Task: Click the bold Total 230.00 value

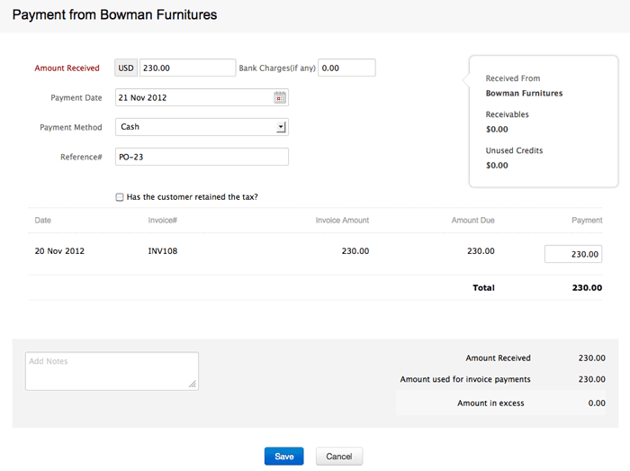Action: pos(587,288)
